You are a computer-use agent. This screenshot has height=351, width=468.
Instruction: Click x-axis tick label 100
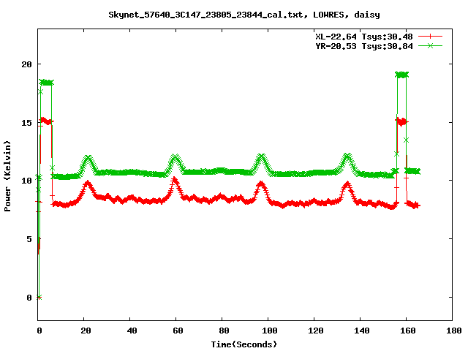(x=270, y=331)
